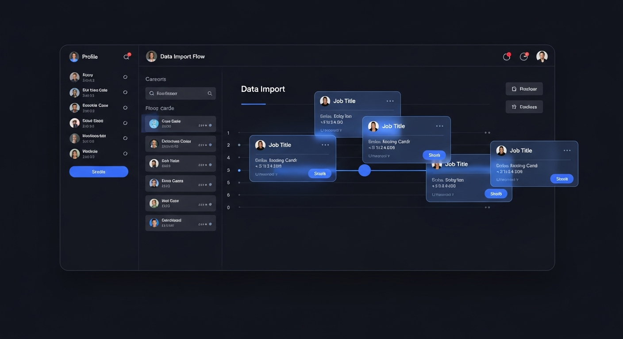Open the three-dot menu on top Job Title card
This screenshot has height=339, width=623.
point(390,101)
